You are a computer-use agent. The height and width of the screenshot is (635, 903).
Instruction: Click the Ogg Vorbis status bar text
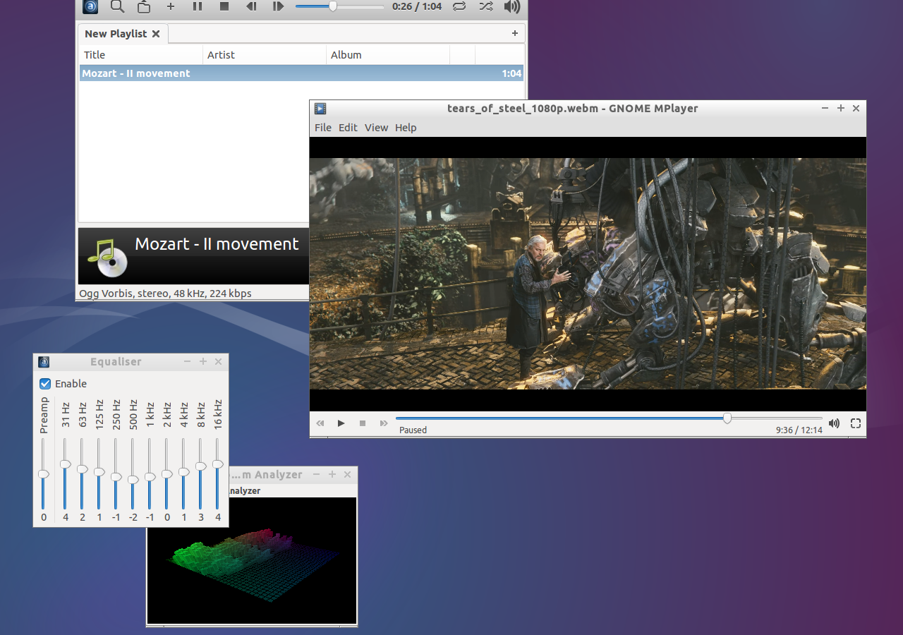166,294
